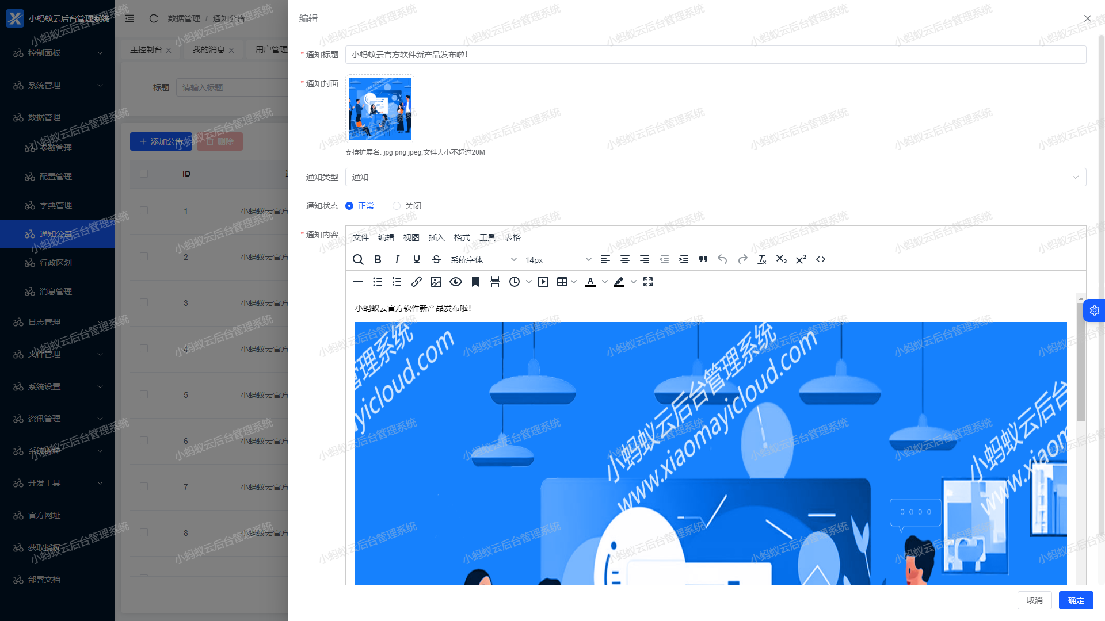Toggle bold formatting in editor
The width and height of the screenshot is (1105, 621).
(x=378, y=260)
